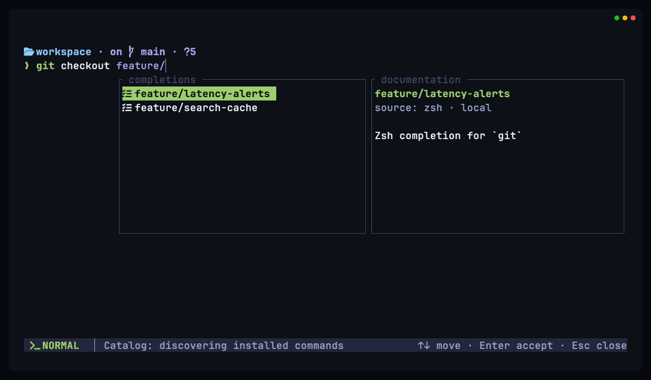This screenshot has width=651, height=380.
Task: Click the Esc close hint
Action: [599, 345]
